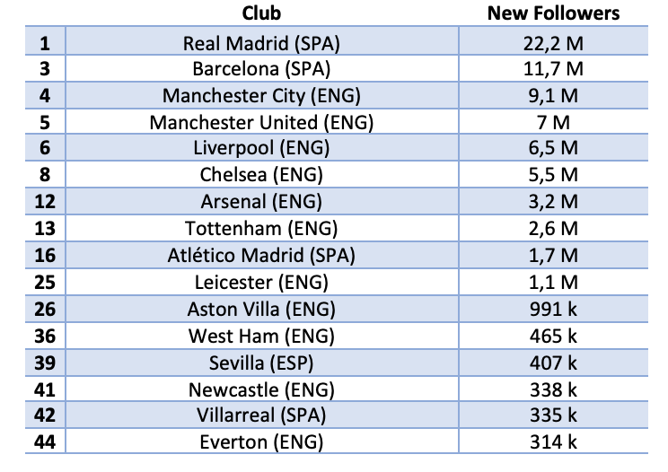This screenshot has height=472, width=668.
Task: Click the Manchester United (ENG) cell
Action: click(x=261, y=122)
